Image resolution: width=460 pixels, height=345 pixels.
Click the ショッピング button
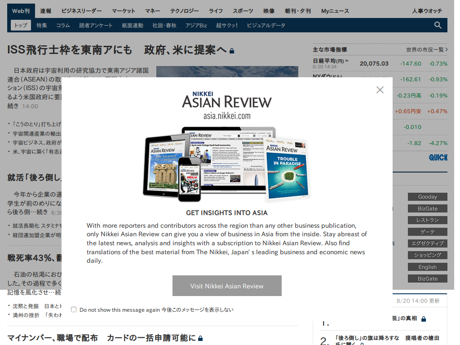(x=428, y=255)
